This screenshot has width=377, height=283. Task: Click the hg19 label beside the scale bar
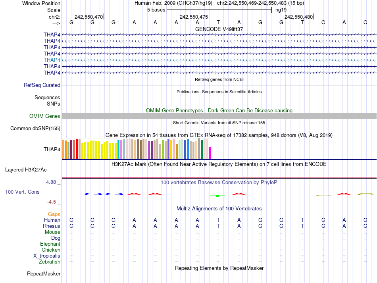[281, 10]
